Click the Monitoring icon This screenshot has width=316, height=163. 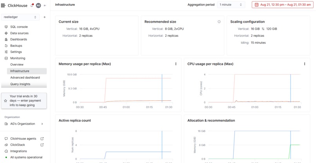pos(6,58)
